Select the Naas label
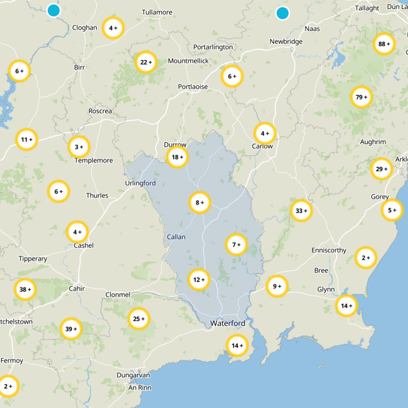The width and height of the screenshot is (408, 408). click(312, 29)
